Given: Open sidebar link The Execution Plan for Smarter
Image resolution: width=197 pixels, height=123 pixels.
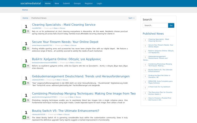Looking at the screenshot, I should 160,93.
